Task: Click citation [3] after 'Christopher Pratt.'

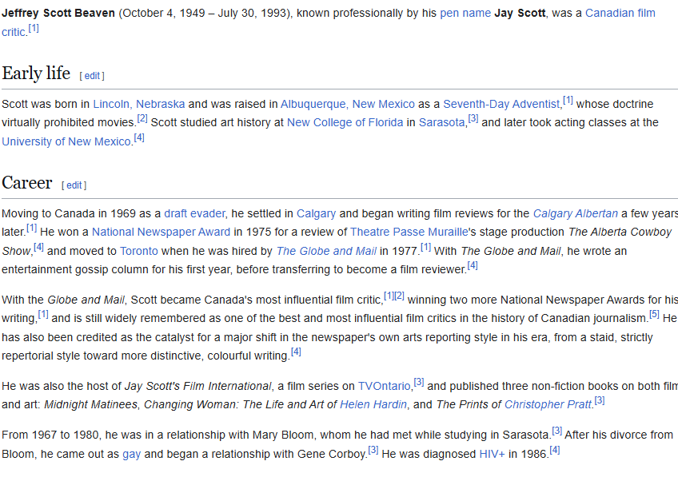Action: [600, 401]
